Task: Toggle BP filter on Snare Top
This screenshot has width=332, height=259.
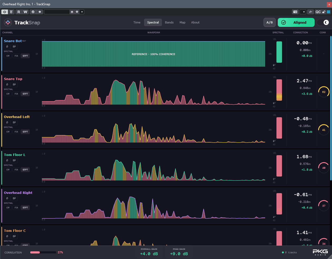Action: 14,85
